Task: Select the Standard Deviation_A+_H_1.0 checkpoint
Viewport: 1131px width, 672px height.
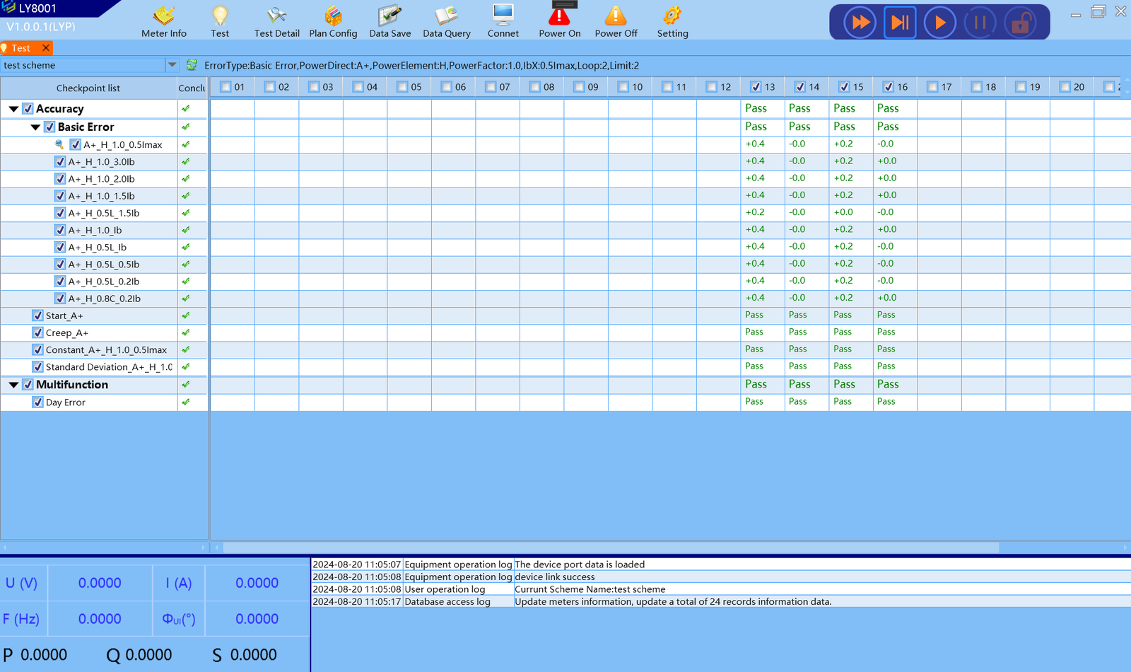Action: [109, 367]
